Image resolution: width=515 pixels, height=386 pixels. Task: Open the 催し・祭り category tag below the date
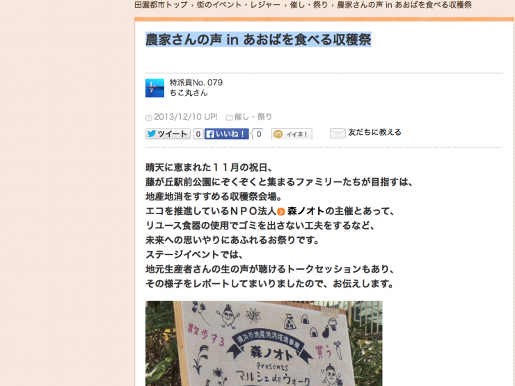point(253,117)
